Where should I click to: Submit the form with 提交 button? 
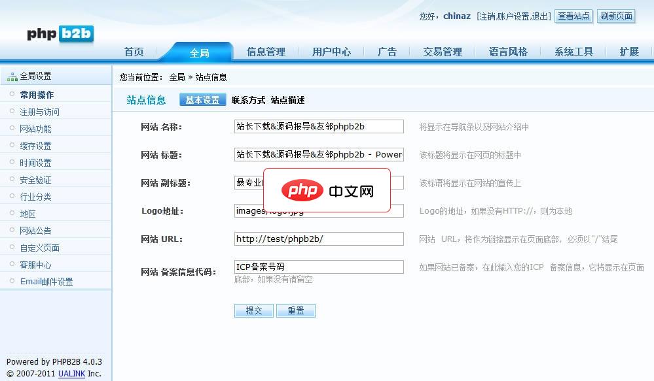253,311
